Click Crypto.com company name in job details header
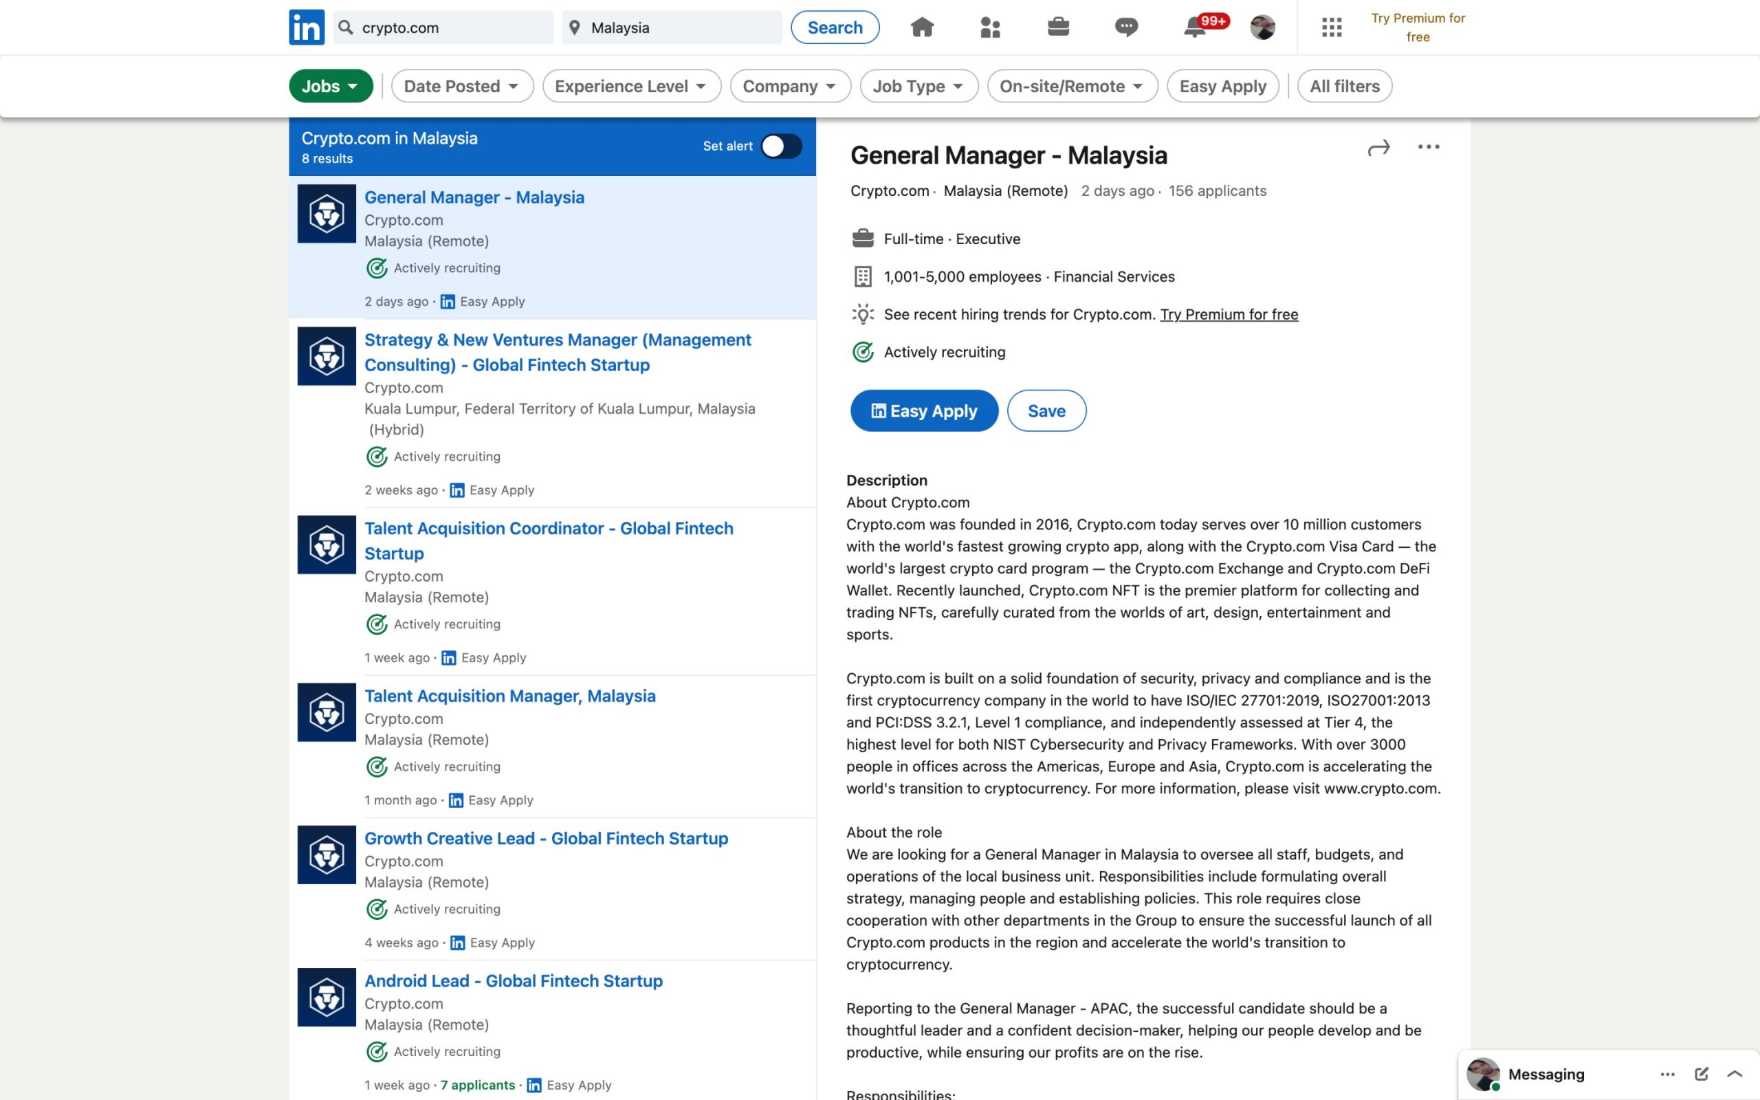This screenshot has width=1760, height=1100. pyautogui.click(x=890, y=190)
